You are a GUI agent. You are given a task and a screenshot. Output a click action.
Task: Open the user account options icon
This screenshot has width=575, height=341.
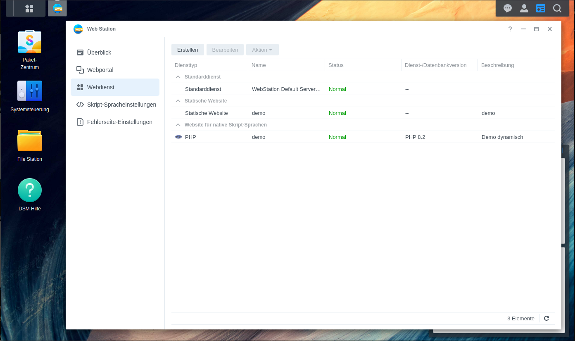(524, 8)
